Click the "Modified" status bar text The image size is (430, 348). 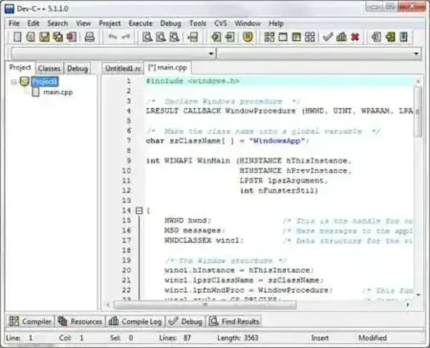point(373,338)
